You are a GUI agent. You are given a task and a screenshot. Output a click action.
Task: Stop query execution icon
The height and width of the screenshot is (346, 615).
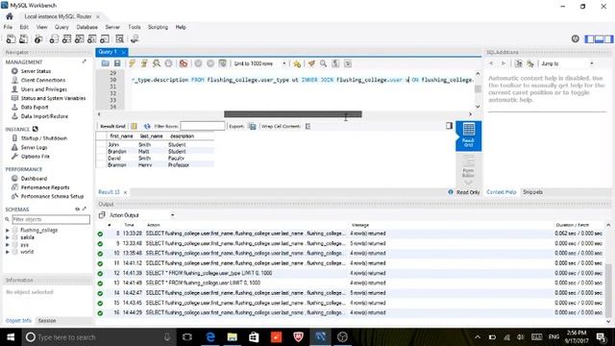pos(169,63)
